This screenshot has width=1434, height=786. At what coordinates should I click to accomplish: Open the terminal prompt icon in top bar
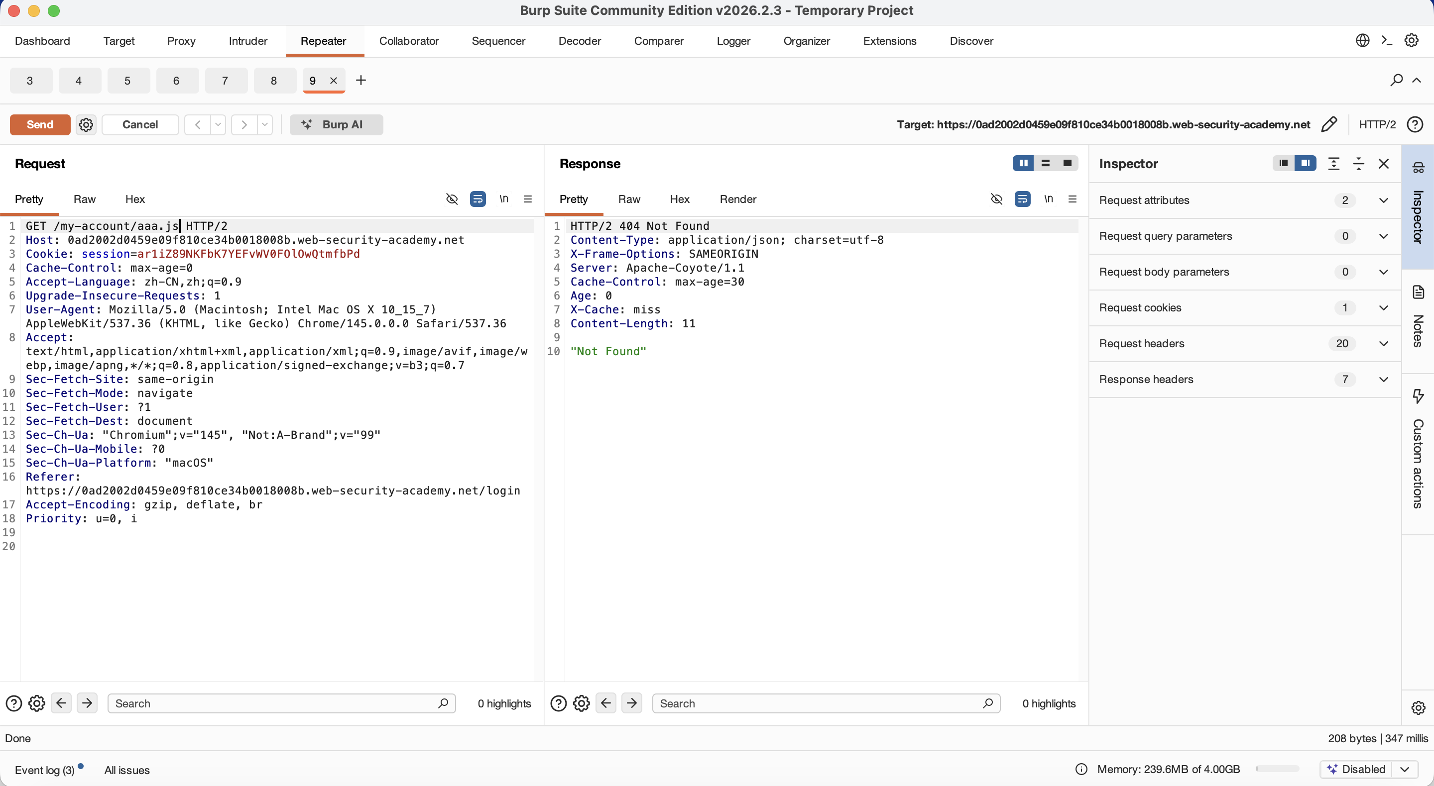(1387, 41)
